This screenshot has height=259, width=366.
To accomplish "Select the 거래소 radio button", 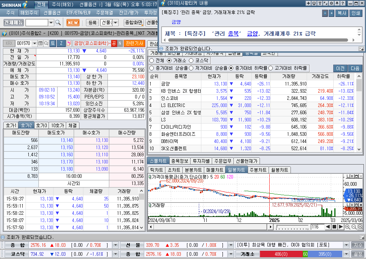I will click(x=169, y=61).
